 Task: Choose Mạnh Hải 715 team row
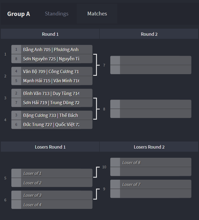[x=52, y=81]
